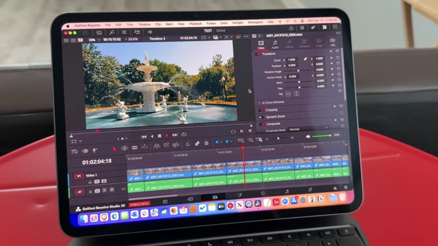Click the red Play forward button
Image resolution: width=438 pixels, height=246 pixels.
tap(167, 135)
